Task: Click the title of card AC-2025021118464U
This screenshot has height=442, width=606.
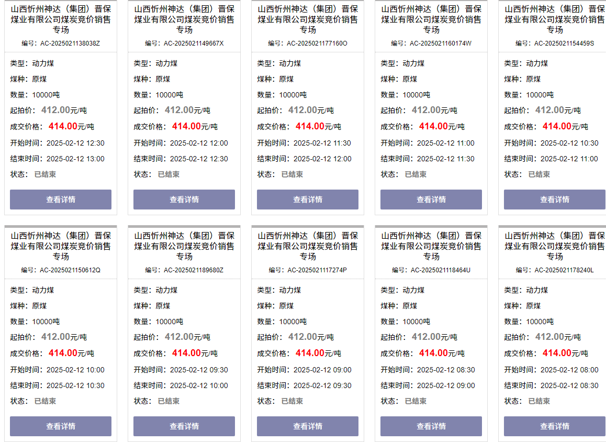Action: point(431,246)
